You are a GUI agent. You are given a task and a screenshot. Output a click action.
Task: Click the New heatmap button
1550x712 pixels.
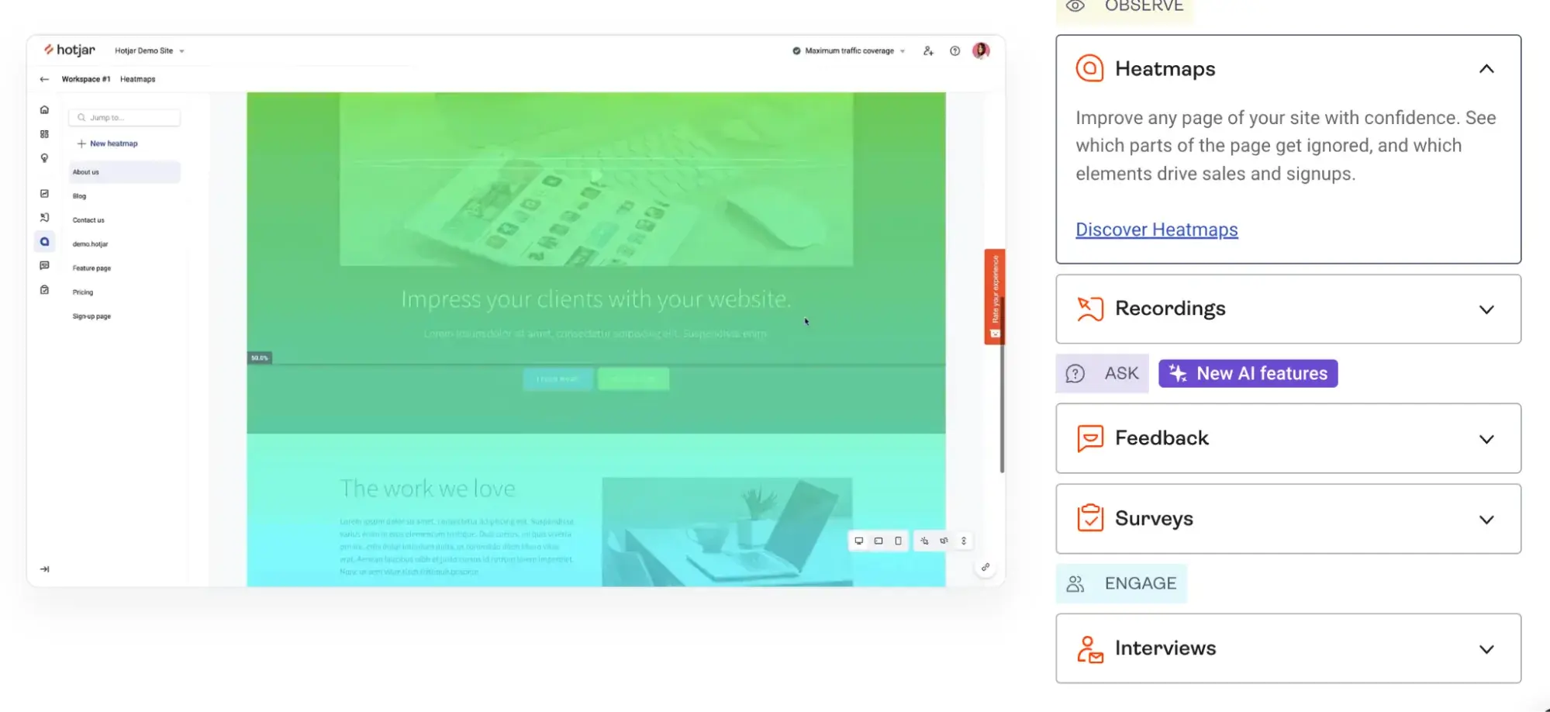tap(108, 143)
